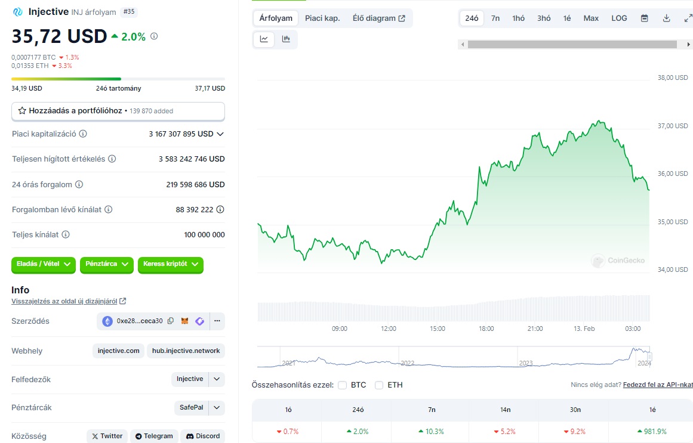Click the 1é performance value 981.9%
Viewport: 693px width, 443px height.
[652, 432]
